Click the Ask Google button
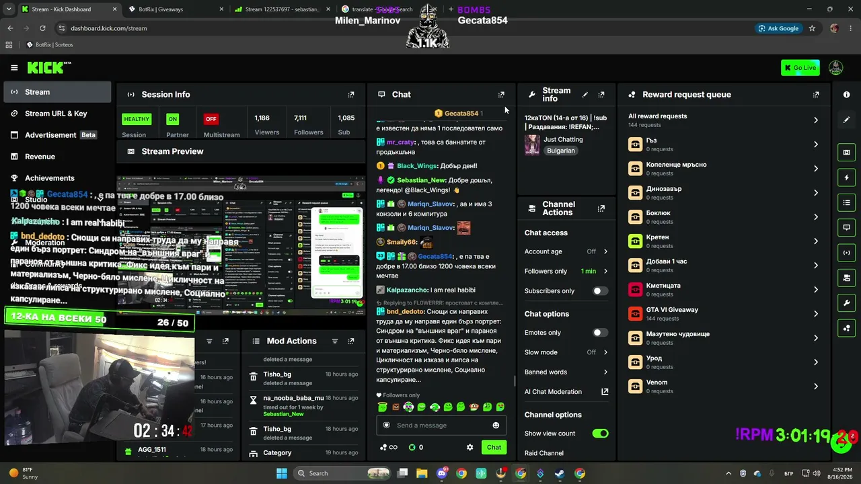861x484 pixels. point(778,28)
